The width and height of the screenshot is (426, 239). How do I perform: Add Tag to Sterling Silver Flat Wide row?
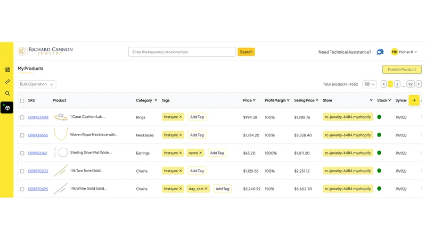(x=217, y=153)
